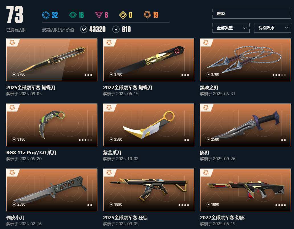Screen dimensions: 294x229
Task: Click the VP currency icon beside 43320
Action: coord(84,29)
